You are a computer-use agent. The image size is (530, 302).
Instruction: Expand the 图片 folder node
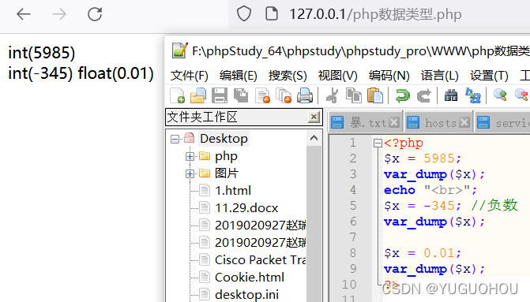click(190, 173)
